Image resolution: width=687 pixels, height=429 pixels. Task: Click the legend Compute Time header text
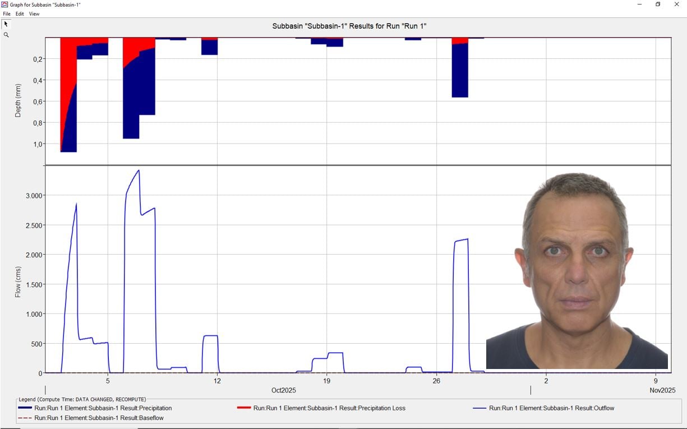click(82, 399)
